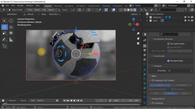The width and height of the screenshot is (195, 109).
Task: Click the red X axis gizmo ball
Action: pyautogui.click(x=137, y=25)
